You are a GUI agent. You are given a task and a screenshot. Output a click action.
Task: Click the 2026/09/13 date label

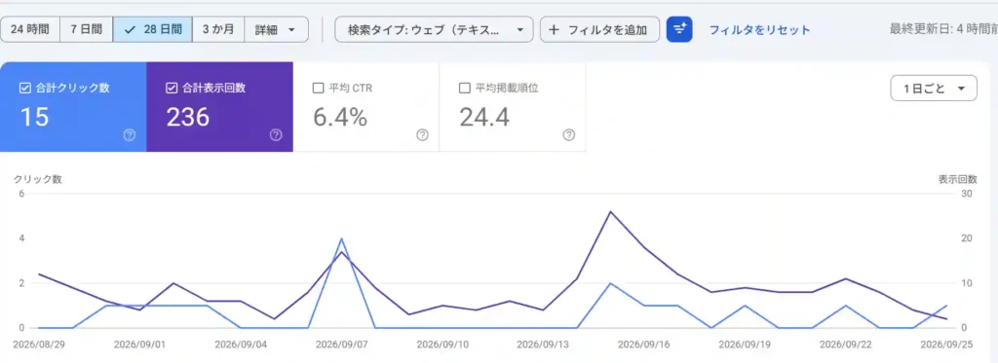tap(544, 344)
